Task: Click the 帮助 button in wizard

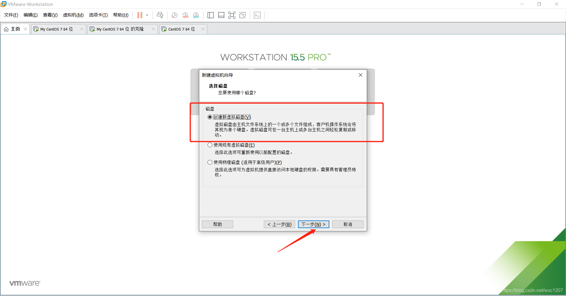Action: tap(218, 224)
